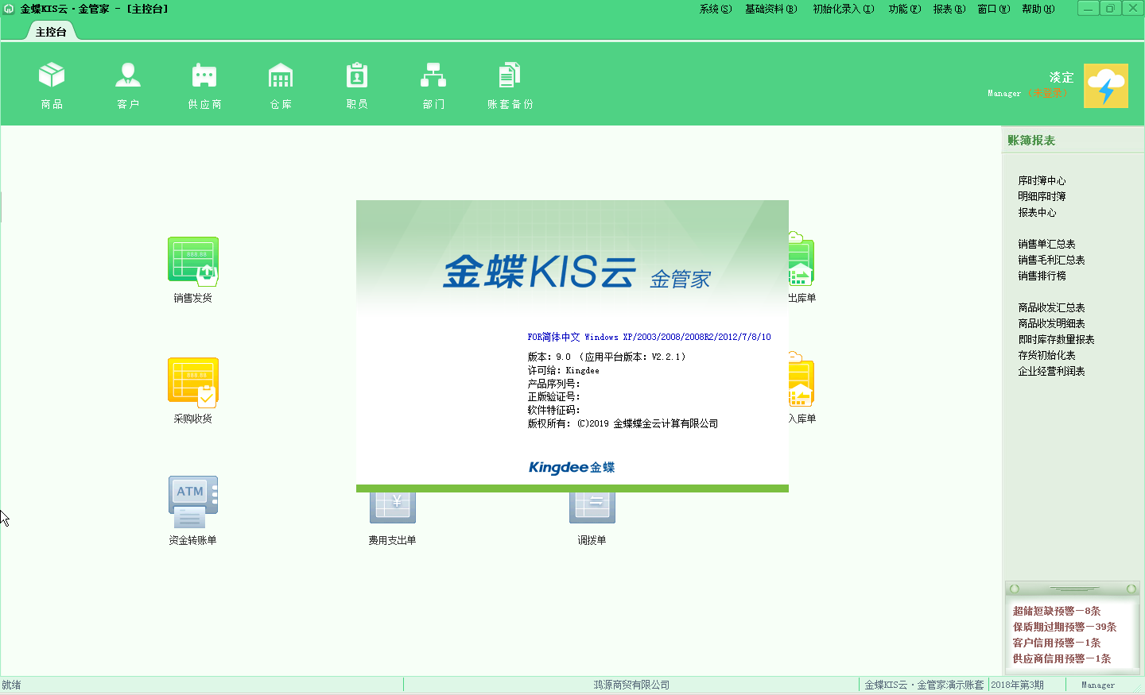Open the 报表(R) menu
Viewport: 1145px width, 695px height.
[949, 9]
